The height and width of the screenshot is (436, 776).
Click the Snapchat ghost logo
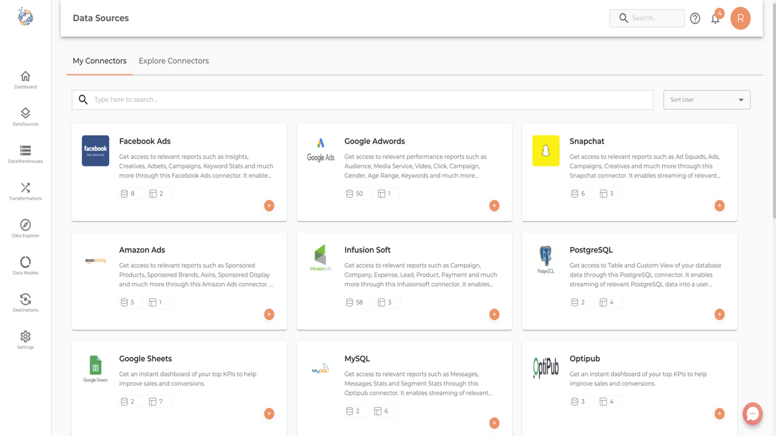coord(546,151)
